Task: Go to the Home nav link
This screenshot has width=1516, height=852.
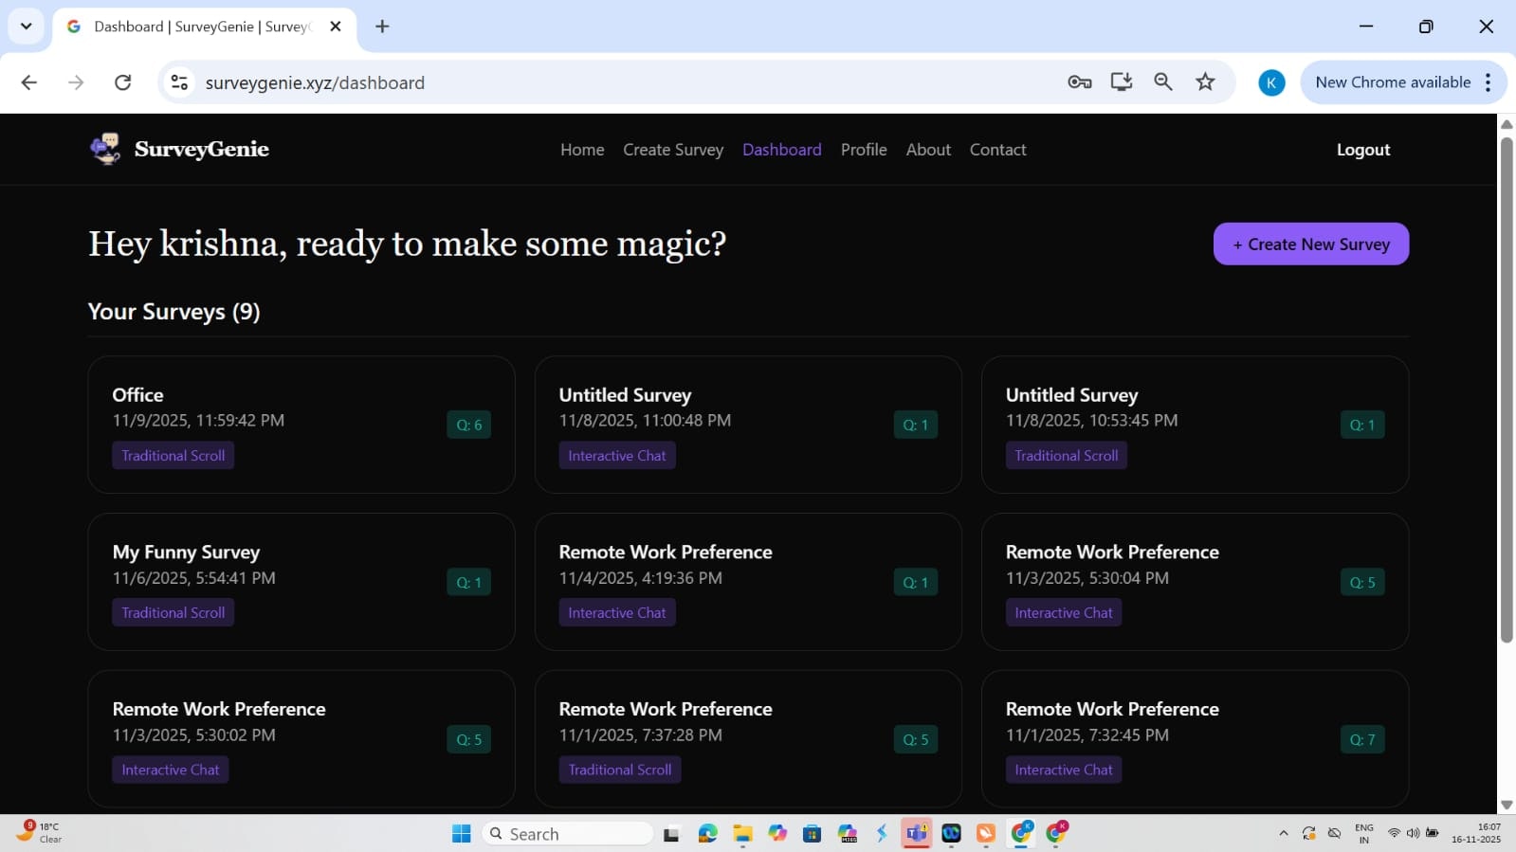Action: [x=582, y=150]
